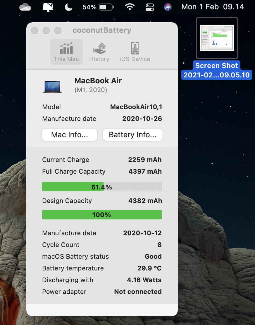Viewport: 255px width, 325px height.
Task: Click the MacBookAir10,1 model value
Action: (136, 107)
